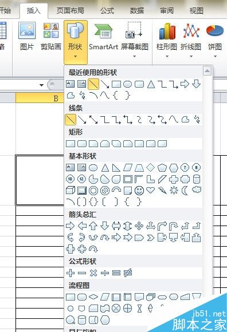Image resolution: width=227 pixels, height=332 pixels.
Task: Open the 折线图 line chart dropdown
Action: click(x=191, y=40)
